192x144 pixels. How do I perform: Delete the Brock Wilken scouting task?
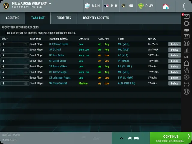tap(174, 67)
